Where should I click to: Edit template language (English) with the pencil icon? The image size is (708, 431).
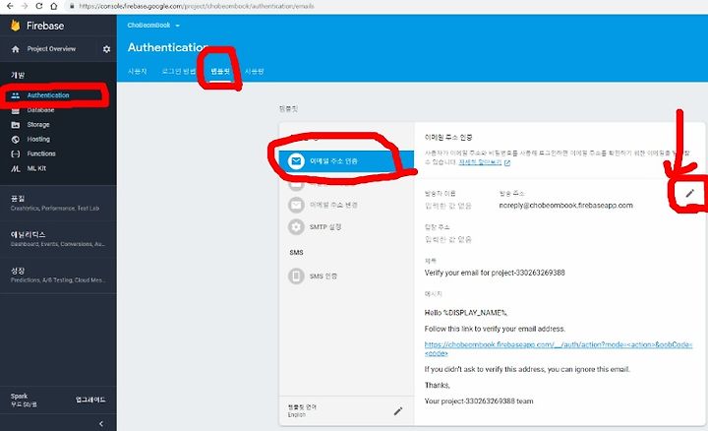point(398,411)
